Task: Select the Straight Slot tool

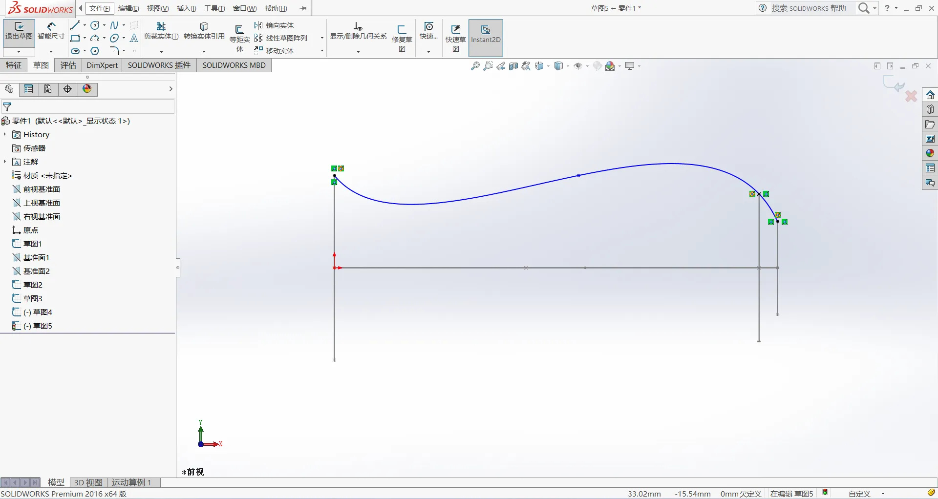Action: tap(75, 51)
